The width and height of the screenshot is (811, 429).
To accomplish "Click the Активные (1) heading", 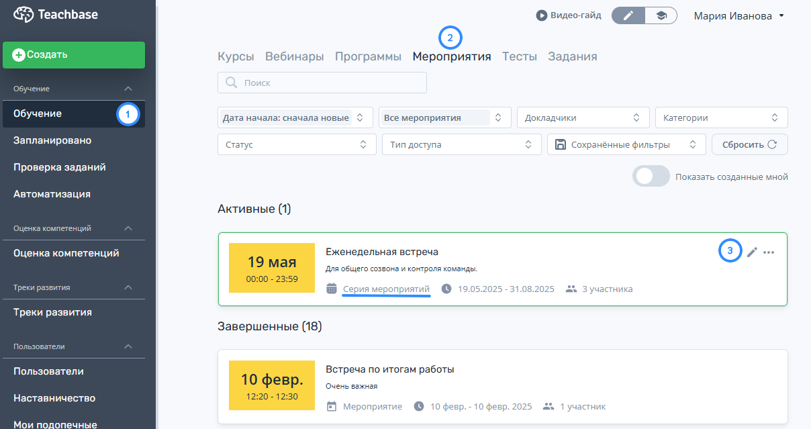I will pos(254,209).
